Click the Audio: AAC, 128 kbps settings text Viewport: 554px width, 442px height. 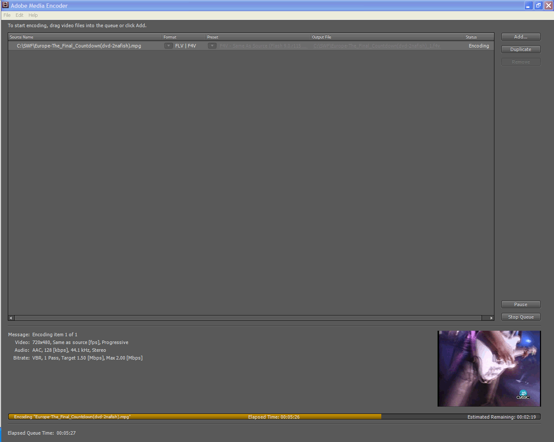coord(60,350)
